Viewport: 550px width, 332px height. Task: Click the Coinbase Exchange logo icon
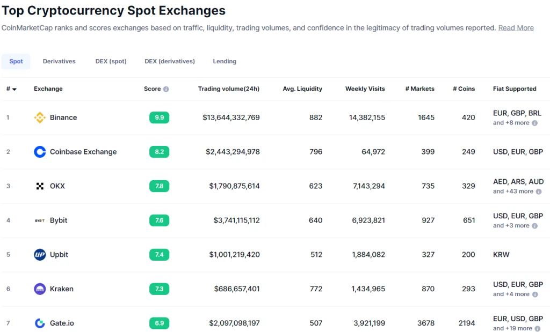pos(40,152)
